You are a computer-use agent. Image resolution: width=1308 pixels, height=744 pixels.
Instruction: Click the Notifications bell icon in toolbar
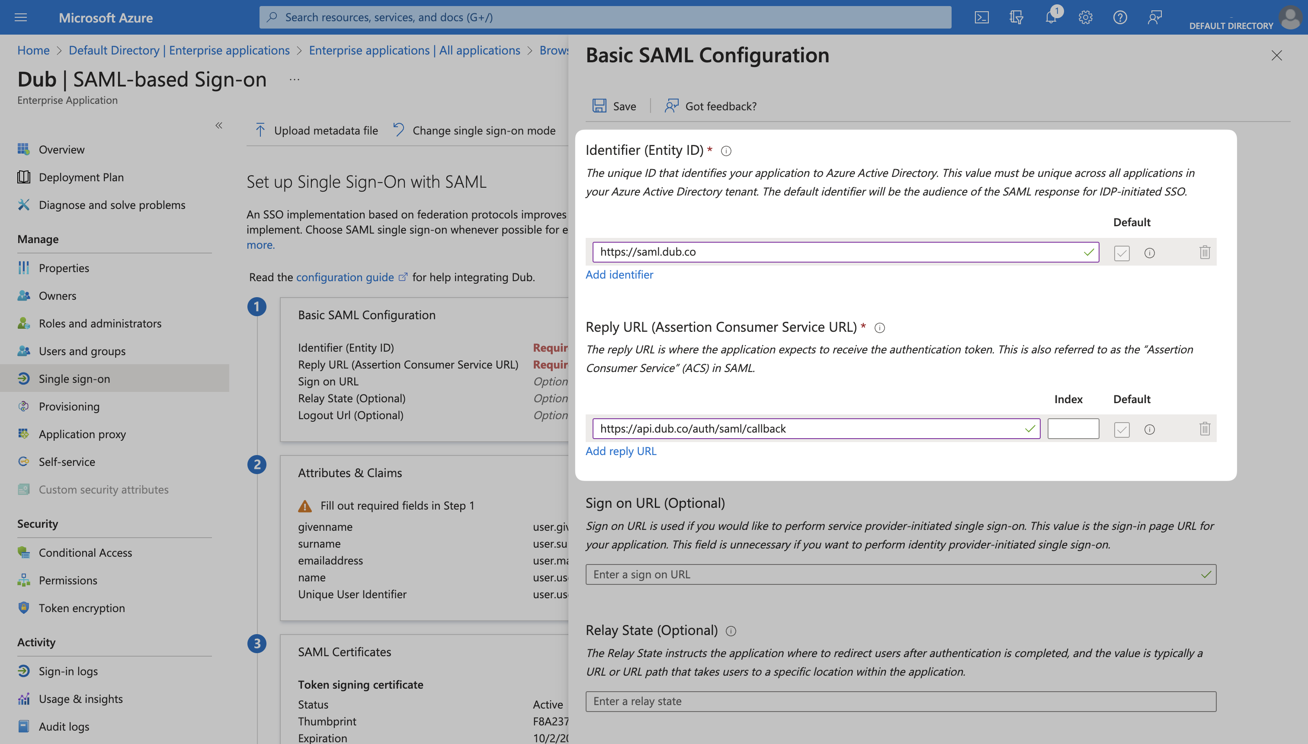tap(1051, 16)
